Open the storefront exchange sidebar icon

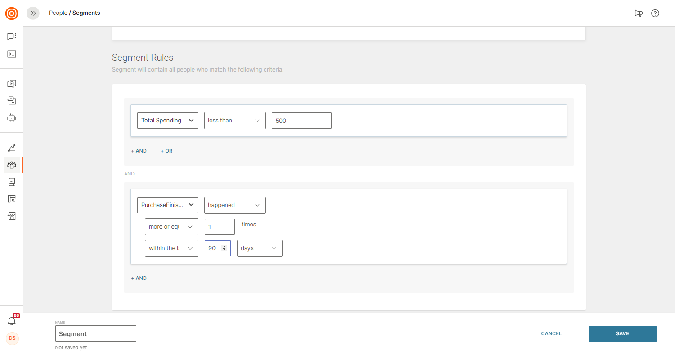pos(12,216)
